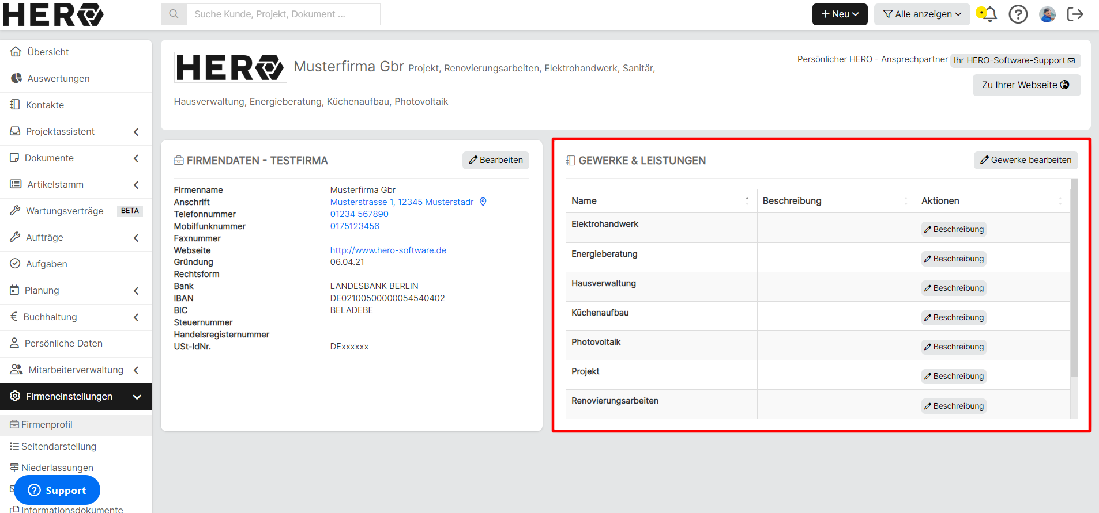Click the HERO logo in top bar
The height and width of the screenshot is (513, 1099).
[53, 14]
